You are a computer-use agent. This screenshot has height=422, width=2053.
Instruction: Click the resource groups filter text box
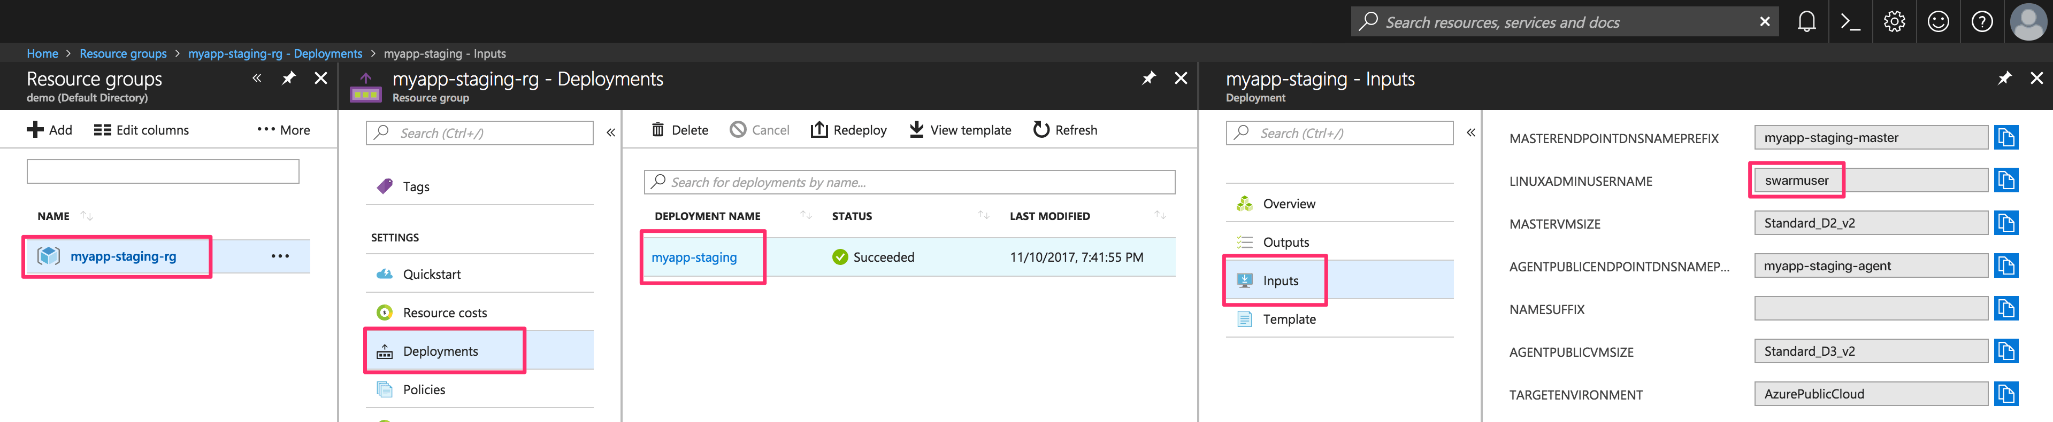(163, 171)
